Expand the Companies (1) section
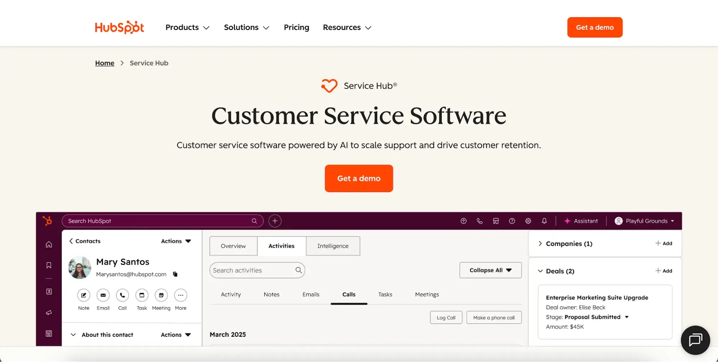This screenshot has height=362, width=718. [540, 243]
